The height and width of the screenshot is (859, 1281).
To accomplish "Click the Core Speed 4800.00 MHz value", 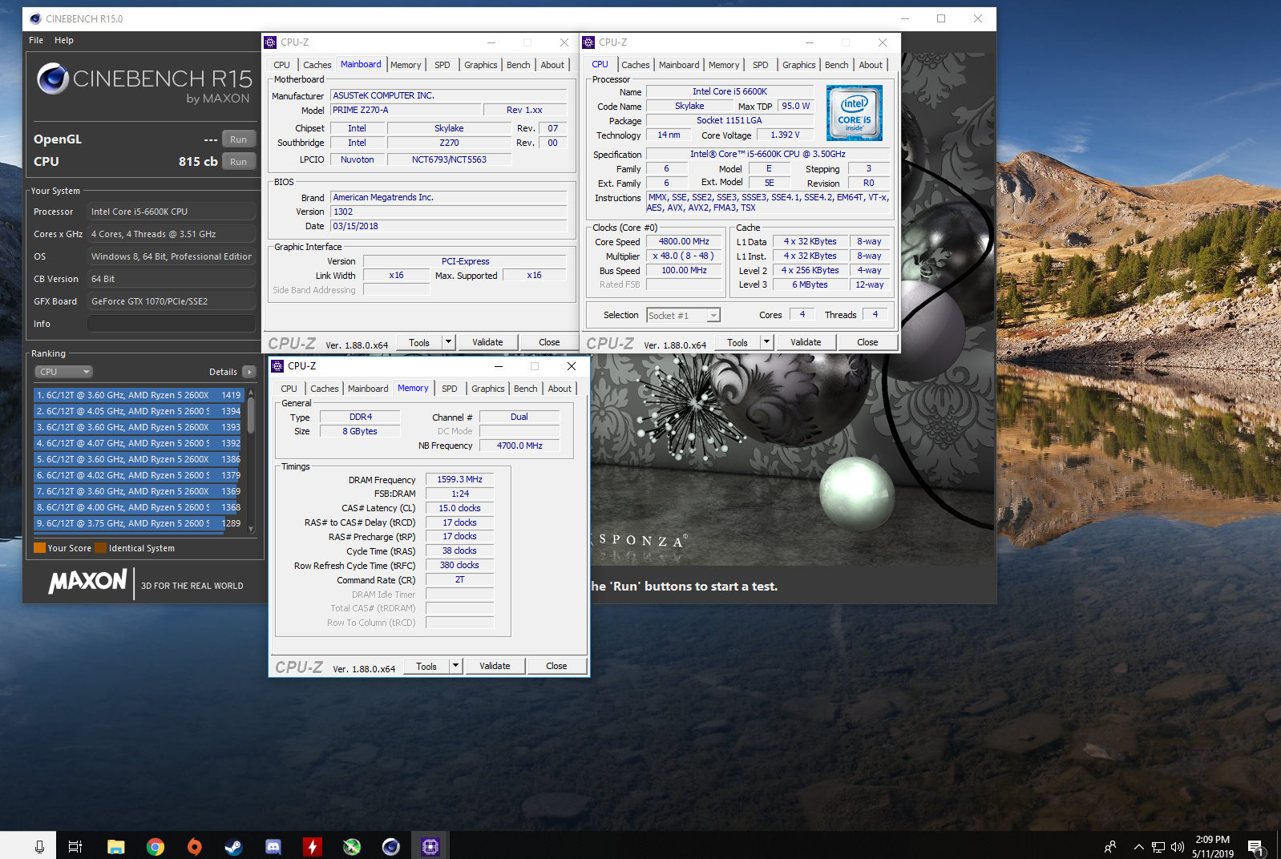I will click(684, 241).
